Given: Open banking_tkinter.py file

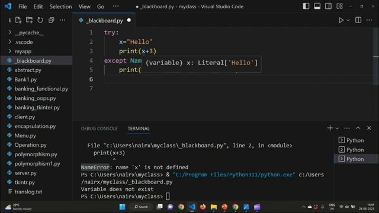Looking at the screenshot, I should coord(36,108).
